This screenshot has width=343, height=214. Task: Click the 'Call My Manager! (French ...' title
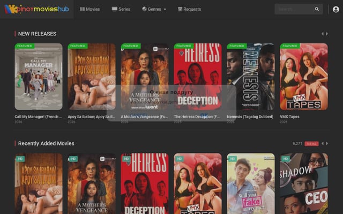point(38,117)
